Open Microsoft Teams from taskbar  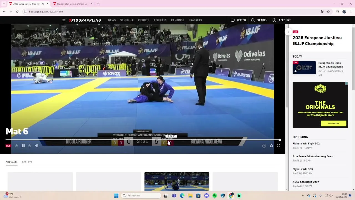(x=174, y=196)
